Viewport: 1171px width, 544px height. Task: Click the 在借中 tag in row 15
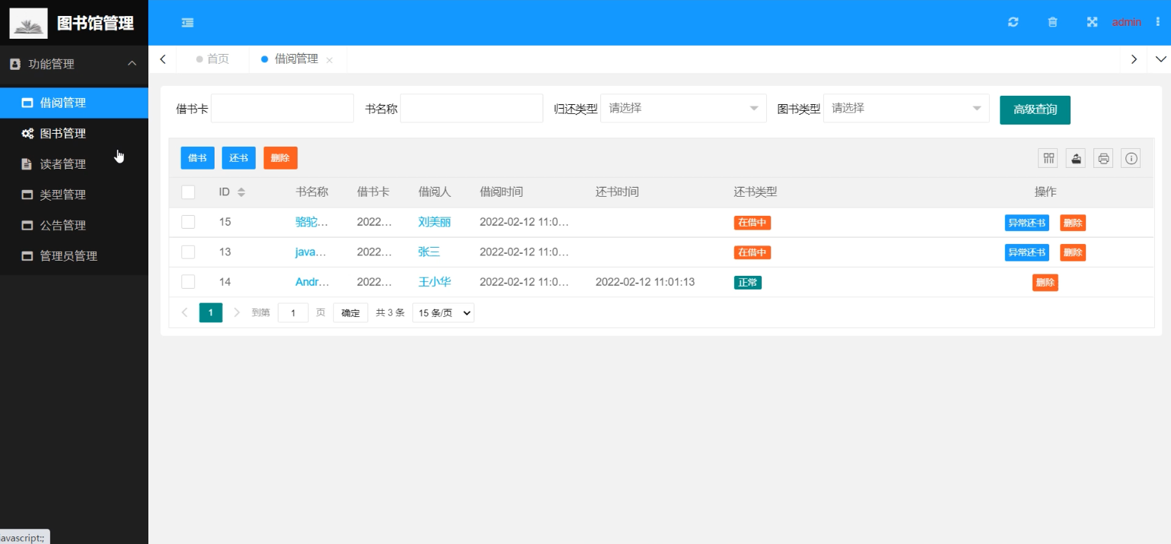pos(753,222)
